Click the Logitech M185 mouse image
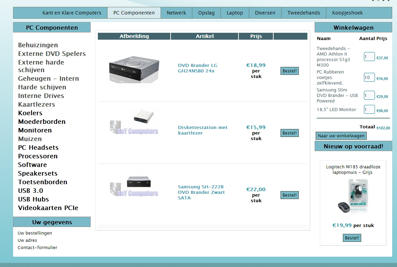397x267 pixels. (353, 196)
